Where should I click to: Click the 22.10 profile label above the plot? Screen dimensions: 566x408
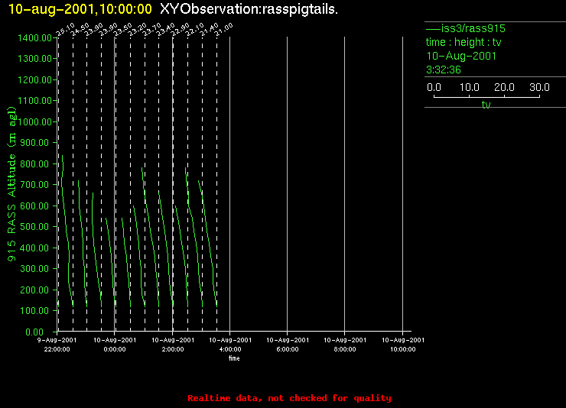(194, 30)
